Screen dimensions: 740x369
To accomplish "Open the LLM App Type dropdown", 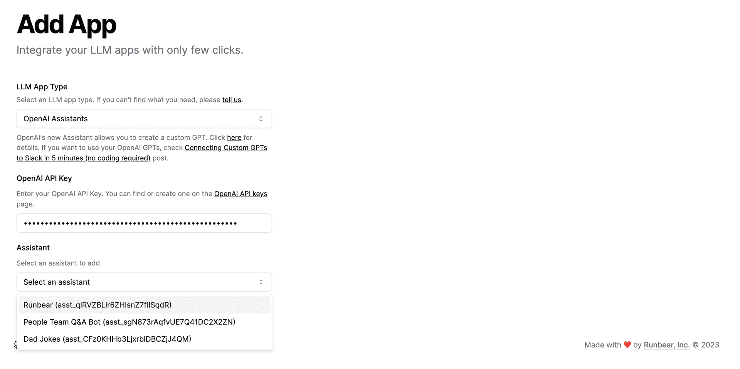I will 144,119.
